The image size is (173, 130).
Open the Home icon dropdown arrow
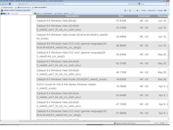(128, 10)
